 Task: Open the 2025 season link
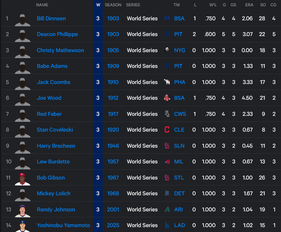pos(113,225)
